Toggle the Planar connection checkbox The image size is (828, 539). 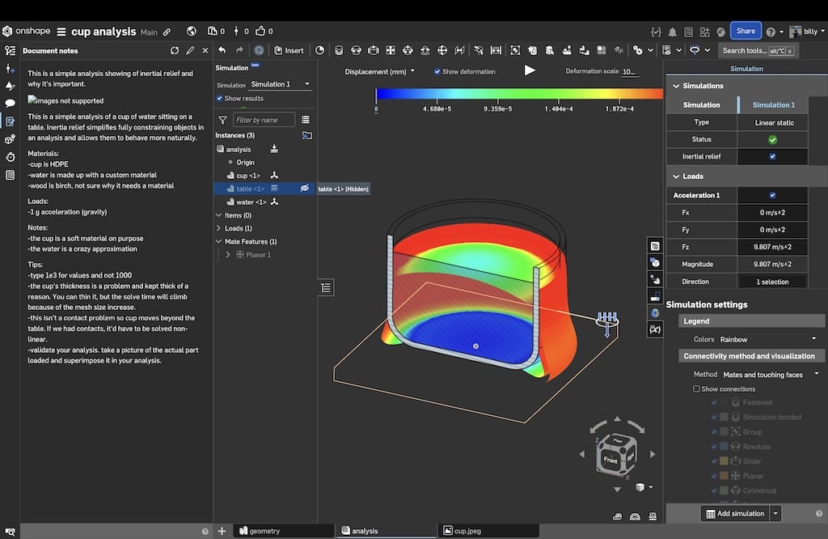pos(714,476)
